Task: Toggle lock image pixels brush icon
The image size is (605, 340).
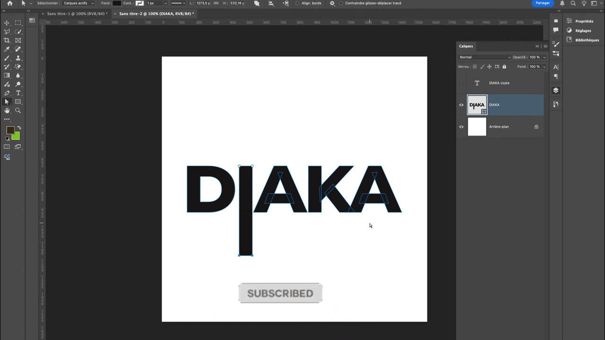Action: [x=482, y=67]
